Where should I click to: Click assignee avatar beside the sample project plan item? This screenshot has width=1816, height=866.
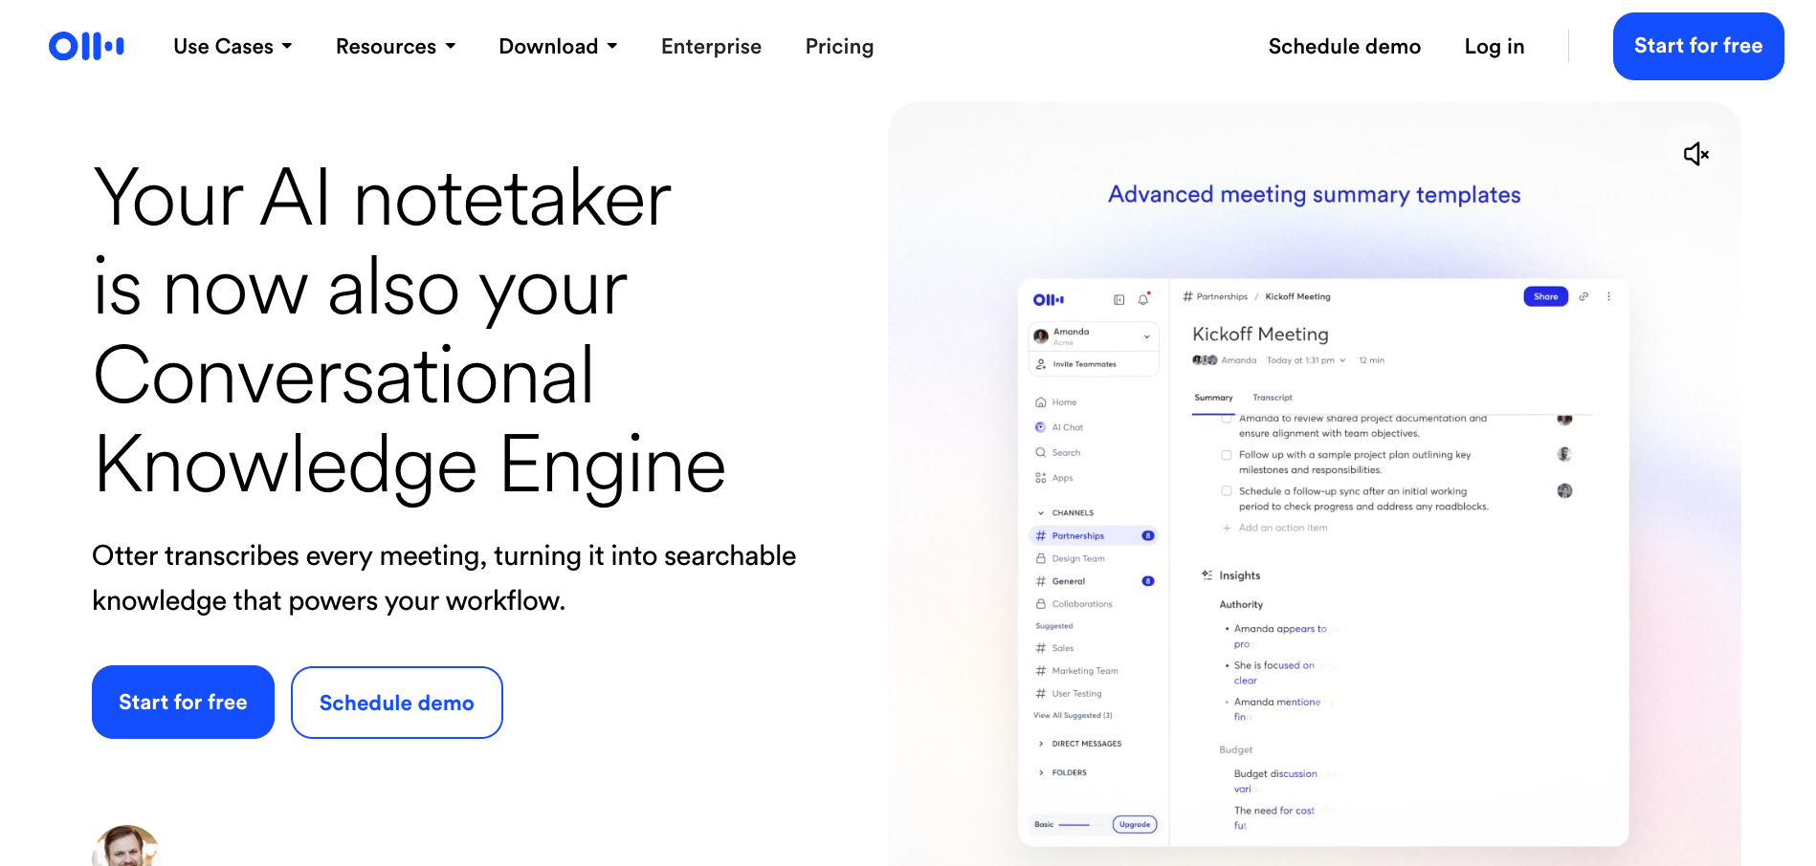click(1564, 454)
